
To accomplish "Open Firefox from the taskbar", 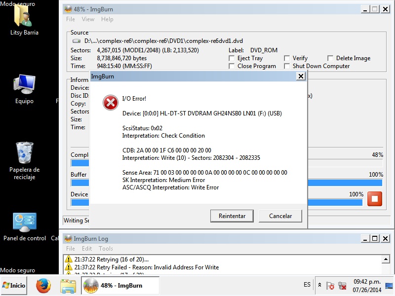I will (x=43, y=286).
